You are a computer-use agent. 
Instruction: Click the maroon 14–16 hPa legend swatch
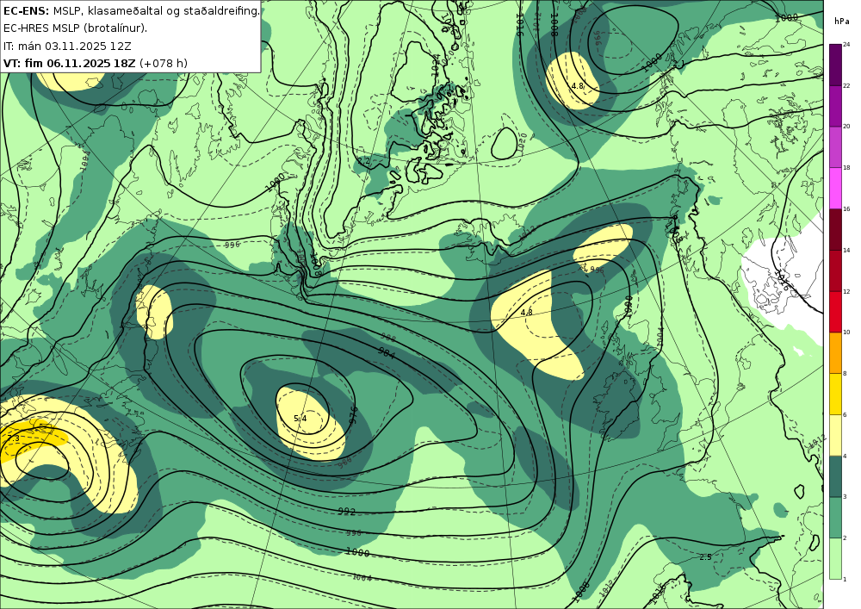tap(835, 229)
